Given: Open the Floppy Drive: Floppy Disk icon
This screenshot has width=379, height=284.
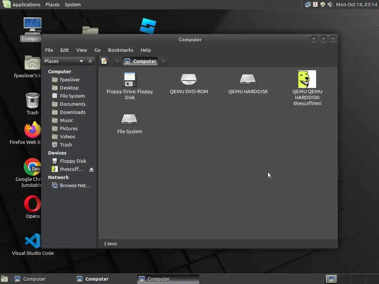Looking at the screenshot, I should pos(130,80).
